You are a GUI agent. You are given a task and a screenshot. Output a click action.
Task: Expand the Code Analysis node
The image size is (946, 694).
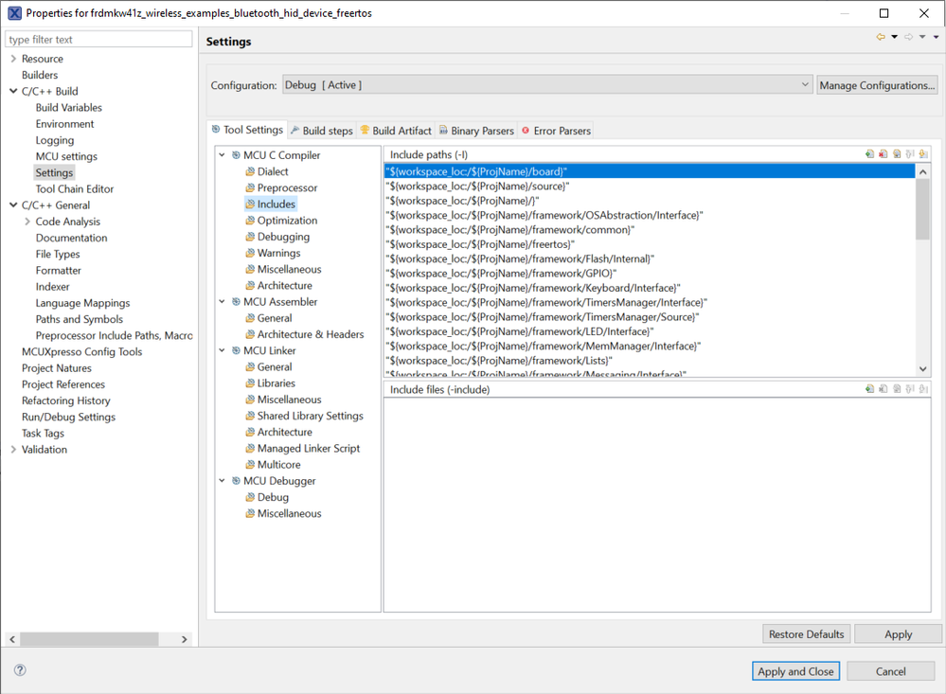pyautogui.click(x=27, y=222)
